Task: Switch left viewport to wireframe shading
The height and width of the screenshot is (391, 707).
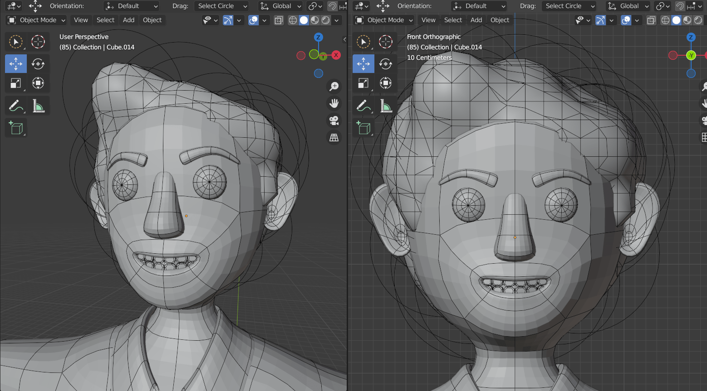Action: (293, 20)
